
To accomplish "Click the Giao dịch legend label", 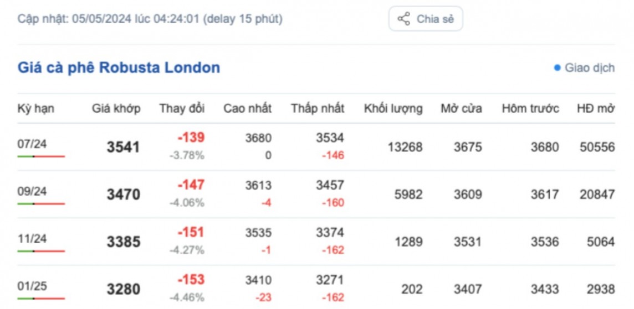I will 589,68.
